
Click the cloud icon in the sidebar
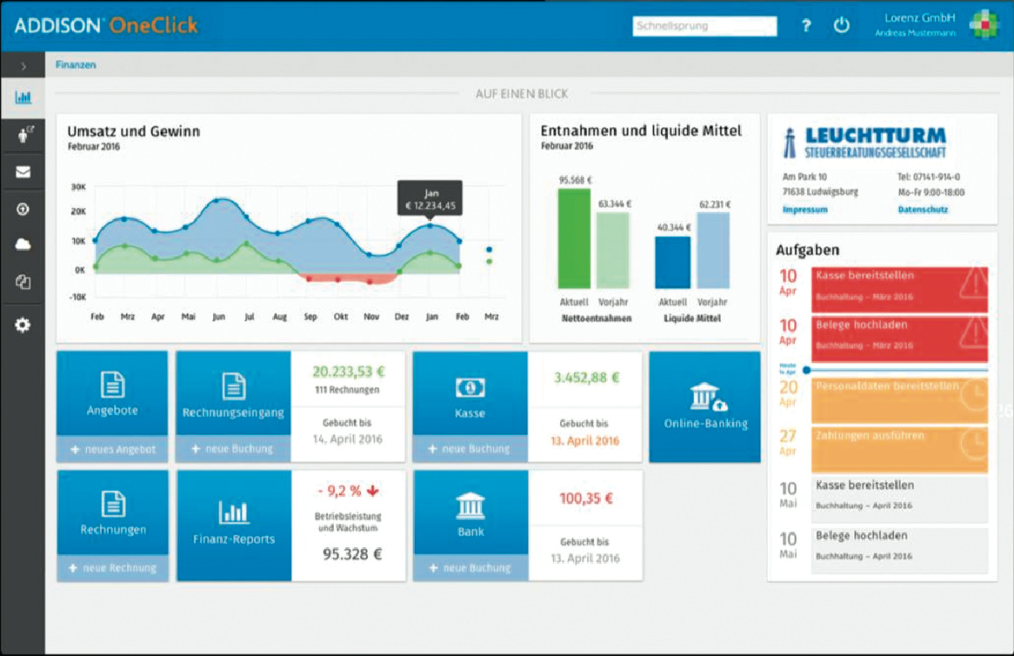pyautogui.click(x=23, y=244)
